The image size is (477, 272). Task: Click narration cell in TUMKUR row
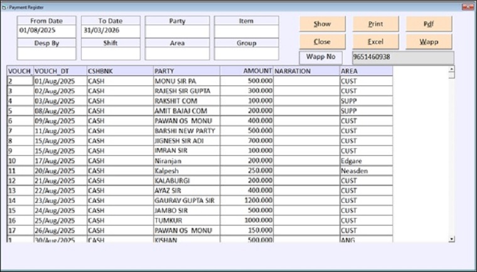click(x=307, y=220)
